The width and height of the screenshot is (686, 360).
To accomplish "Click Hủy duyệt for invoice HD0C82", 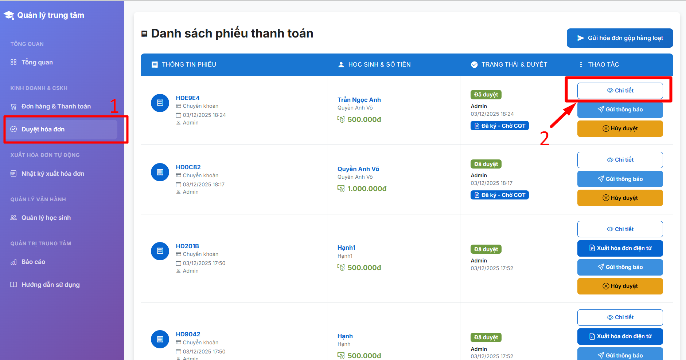I will coord(620,198).
